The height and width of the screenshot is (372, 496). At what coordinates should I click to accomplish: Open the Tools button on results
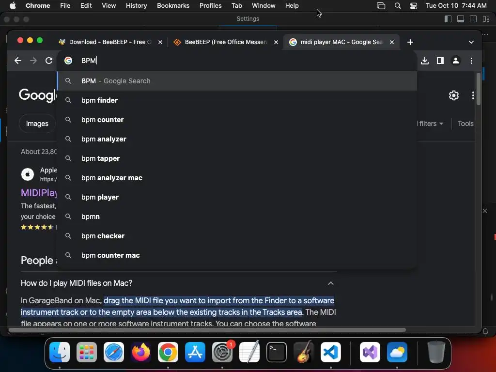click(465, 124)
